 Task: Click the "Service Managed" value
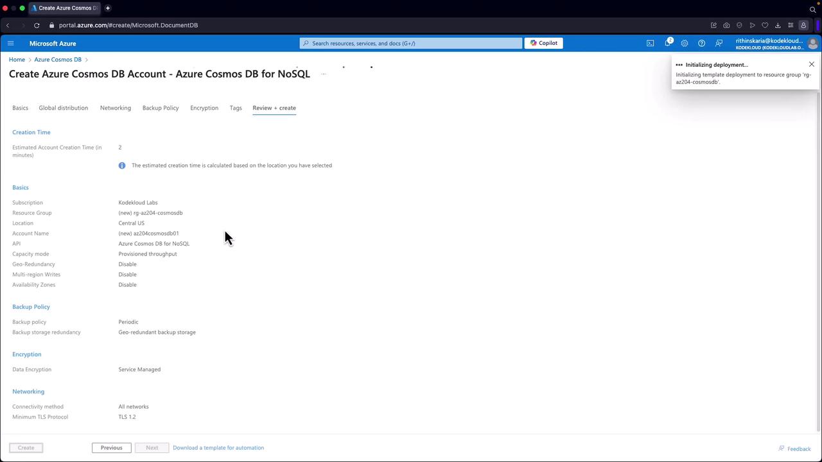point(139,370)
